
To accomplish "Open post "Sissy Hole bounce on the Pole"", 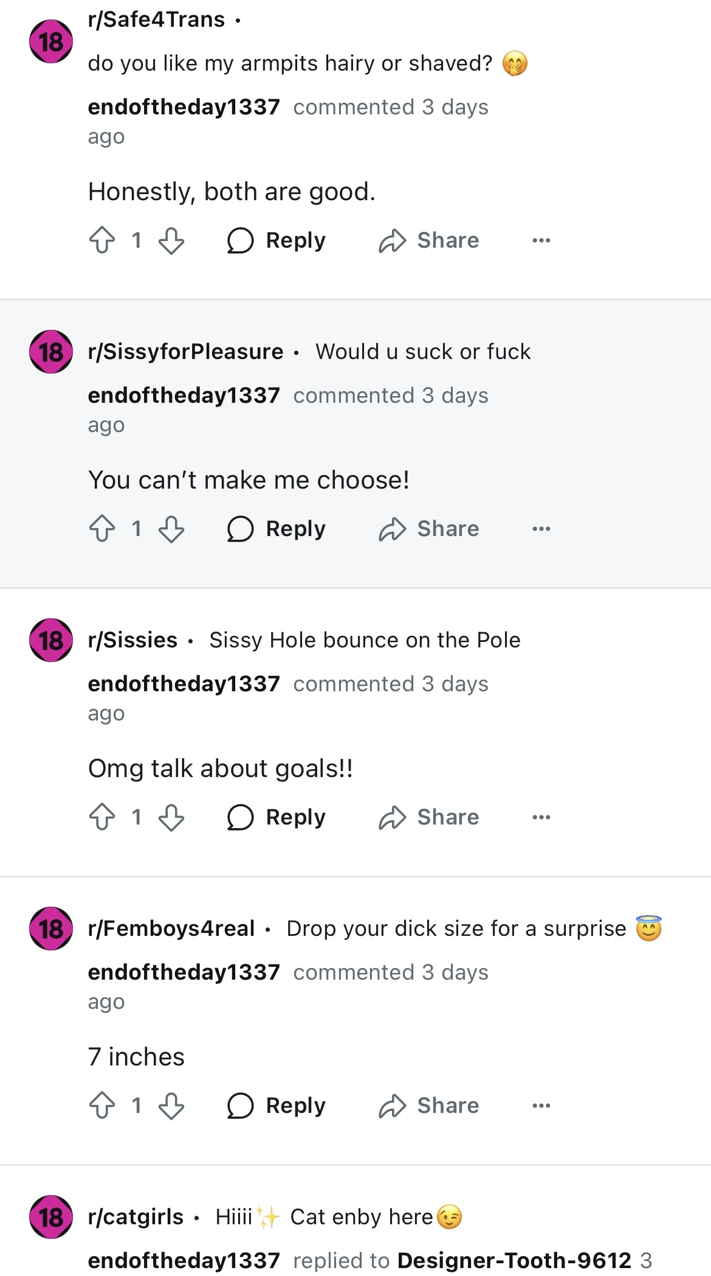I will pyautogui.click(x=365, y=640).
